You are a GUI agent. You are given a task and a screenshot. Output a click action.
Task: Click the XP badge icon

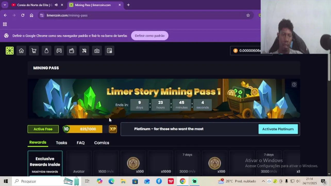pos(113,129)
